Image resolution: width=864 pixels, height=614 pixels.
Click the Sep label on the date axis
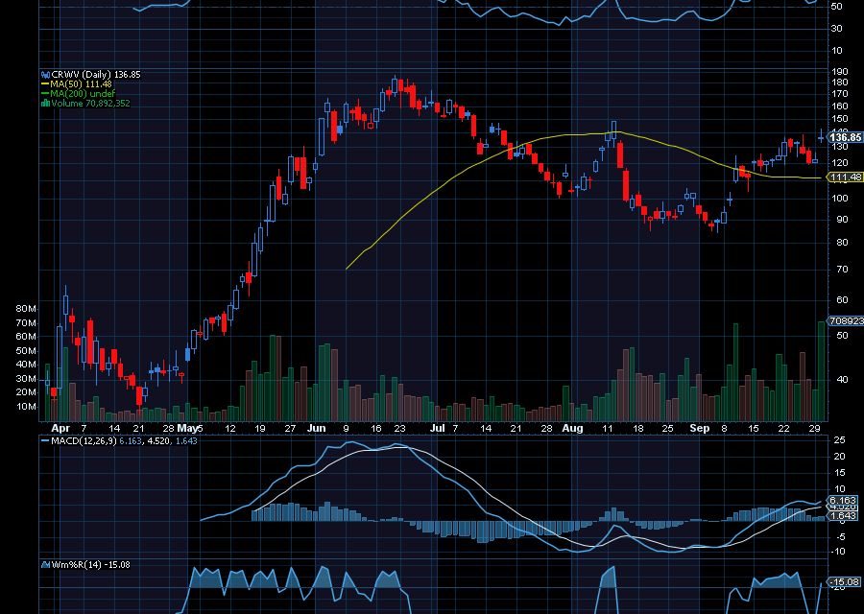(700, 428)
